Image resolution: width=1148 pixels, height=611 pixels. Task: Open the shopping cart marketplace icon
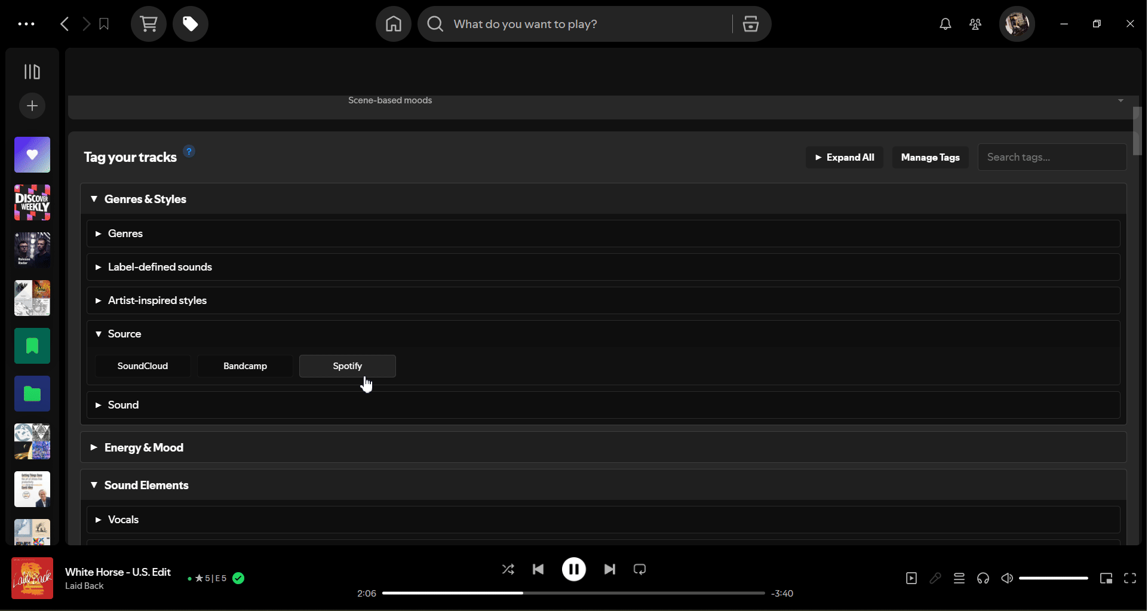pos(149,24)
